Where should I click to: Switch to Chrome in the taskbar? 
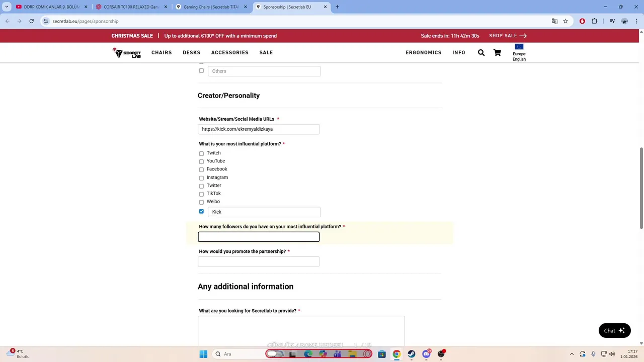(396, 354)
